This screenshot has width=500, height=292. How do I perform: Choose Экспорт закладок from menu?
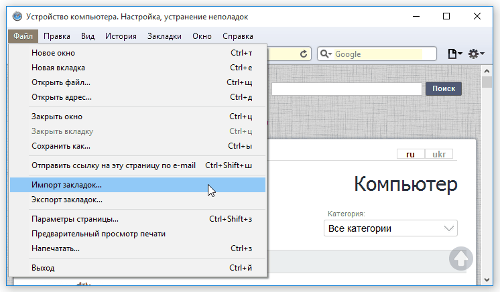click(x=67, y=200)
